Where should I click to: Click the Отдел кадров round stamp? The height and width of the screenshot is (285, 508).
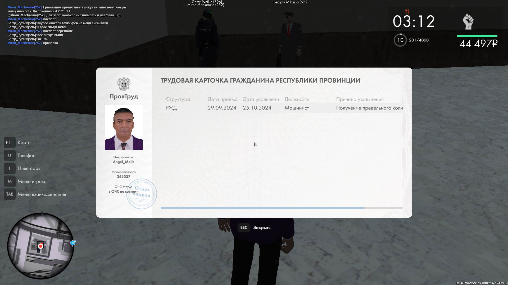pyautogui.click(x=142, y=194)
